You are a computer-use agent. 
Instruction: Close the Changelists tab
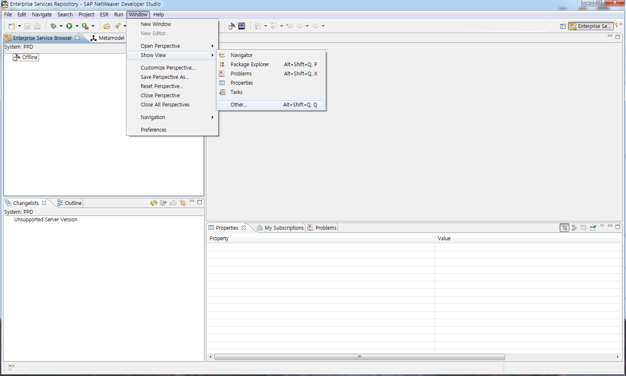coord(44,203)
